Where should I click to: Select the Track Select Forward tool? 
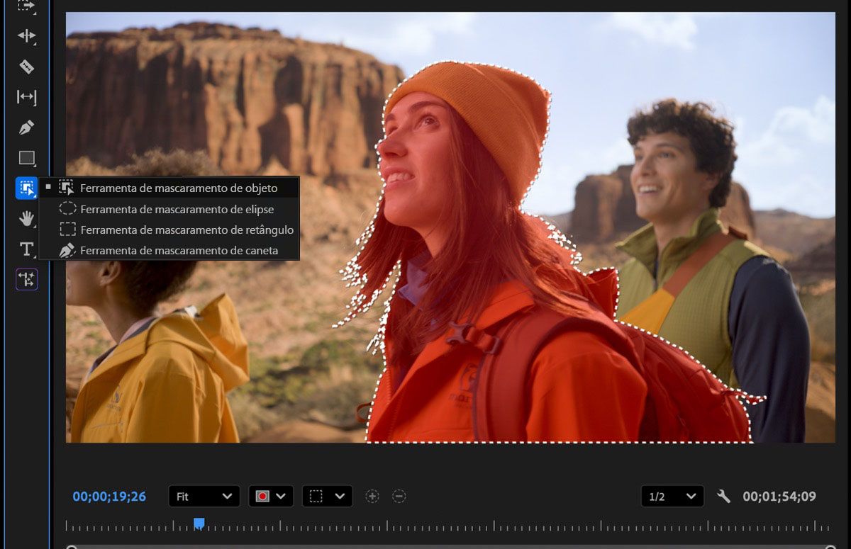click(26, 6)
